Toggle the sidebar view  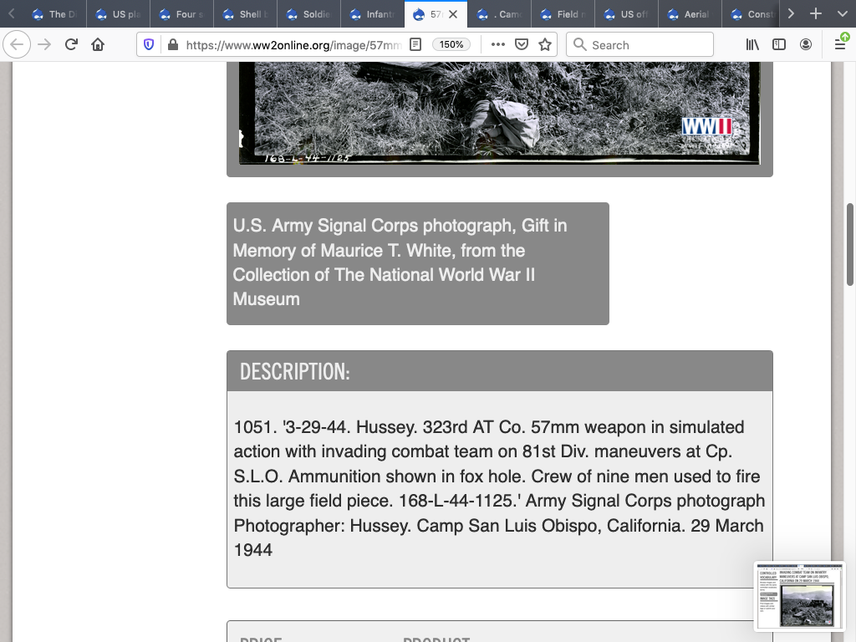pyautogui.click(x=779, y=45)
